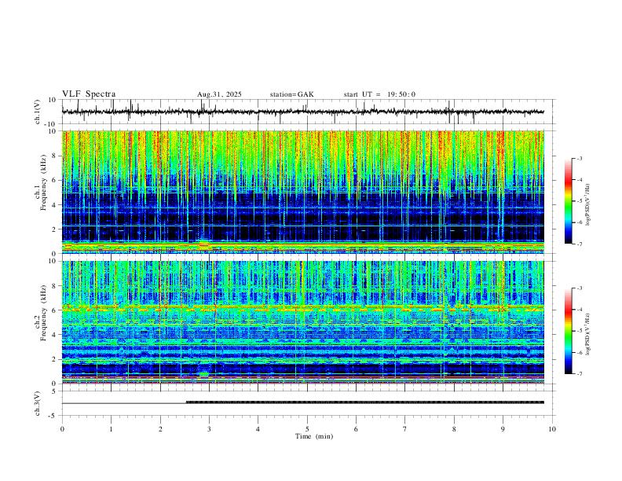Screen dimensions: 622x481
Task: Click the "8" kHz tick of ch.1 spectrogram
Action: [54, 156]
